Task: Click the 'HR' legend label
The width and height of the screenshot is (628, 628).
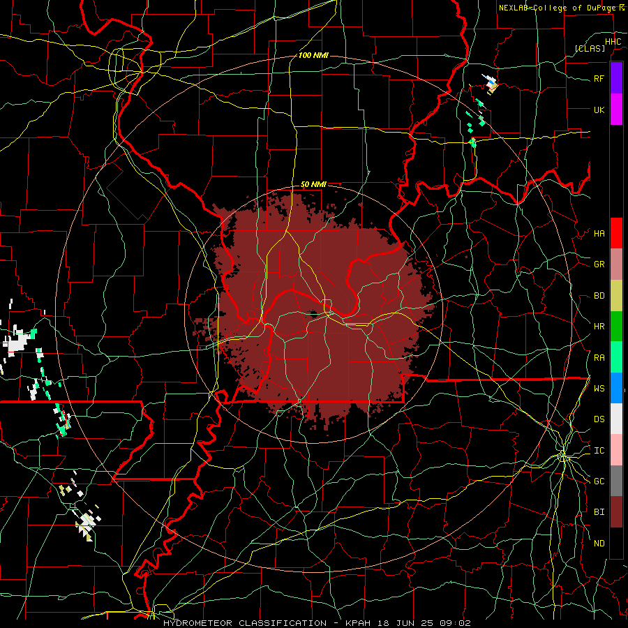Action: click(x=599, y=327)
